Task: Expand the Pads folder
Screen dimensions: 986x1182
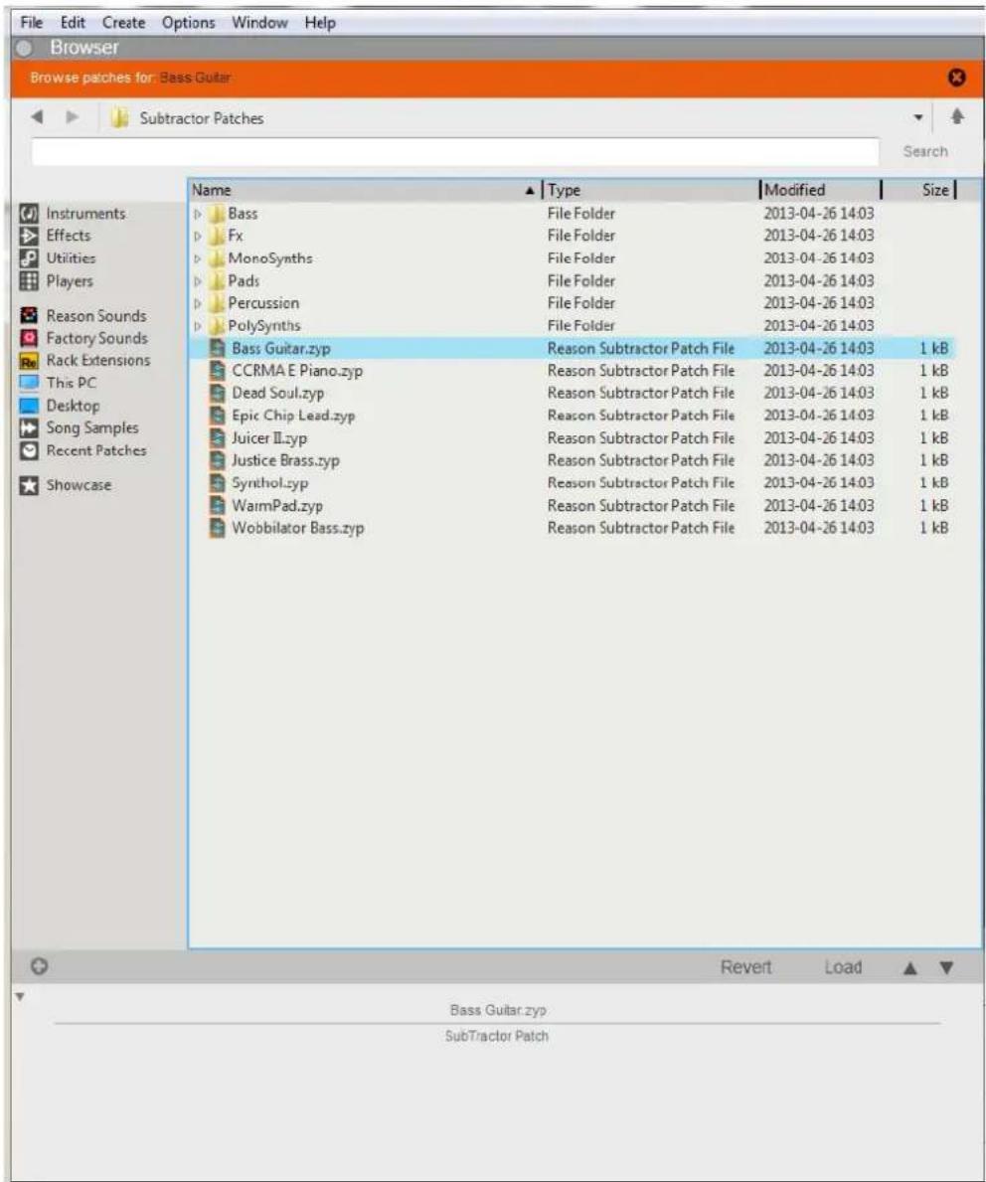Action: 198,281
